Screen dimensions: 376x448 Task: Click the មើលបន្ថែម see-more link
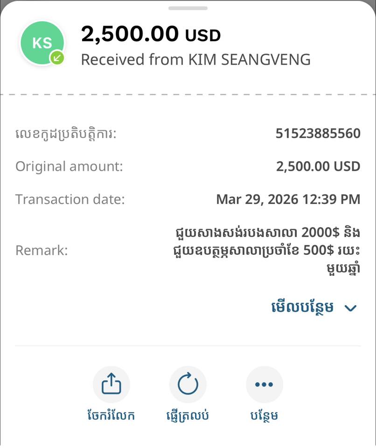[x=302, y=308]
